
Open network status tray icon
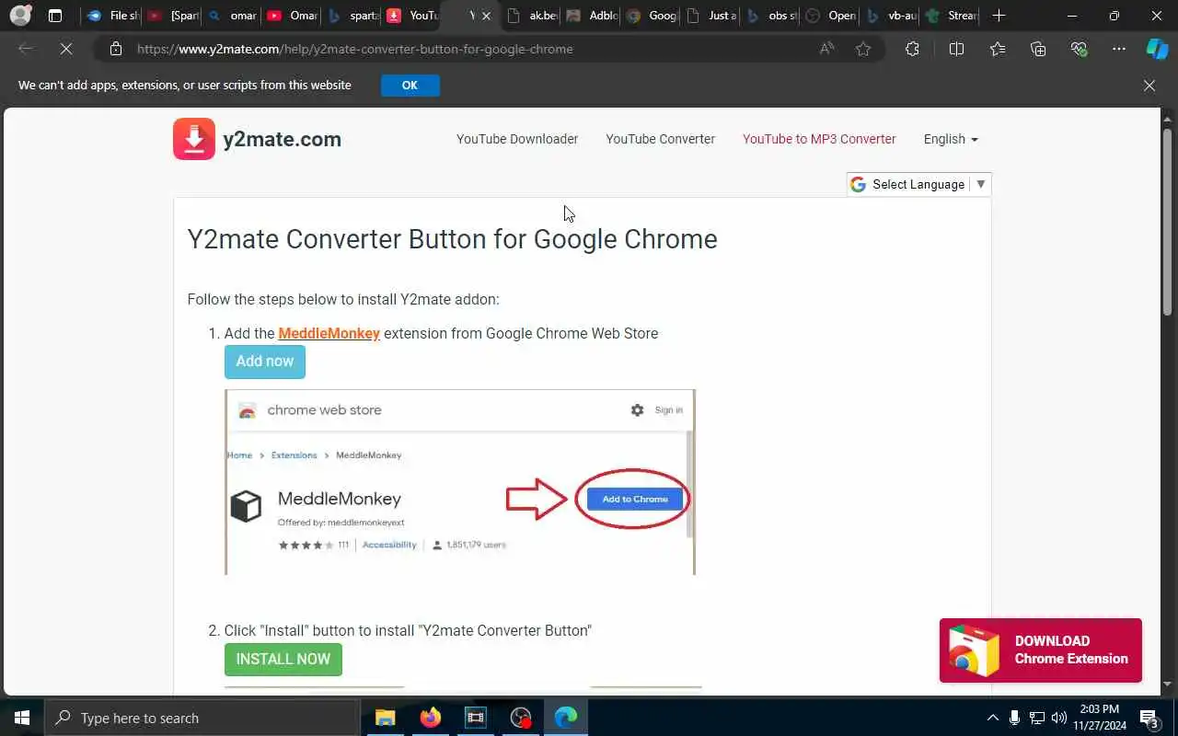click(1037, 718)
